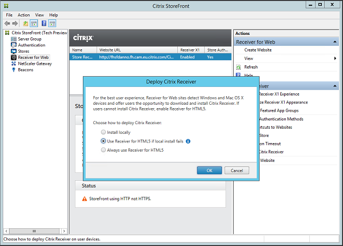Click the Forward arrow in the toolbar
This screenshot has height=246, width=343.
[x=15, y=23]
